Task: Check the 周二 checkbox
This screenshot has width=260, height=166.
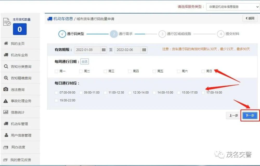Action: pos(81,71)
